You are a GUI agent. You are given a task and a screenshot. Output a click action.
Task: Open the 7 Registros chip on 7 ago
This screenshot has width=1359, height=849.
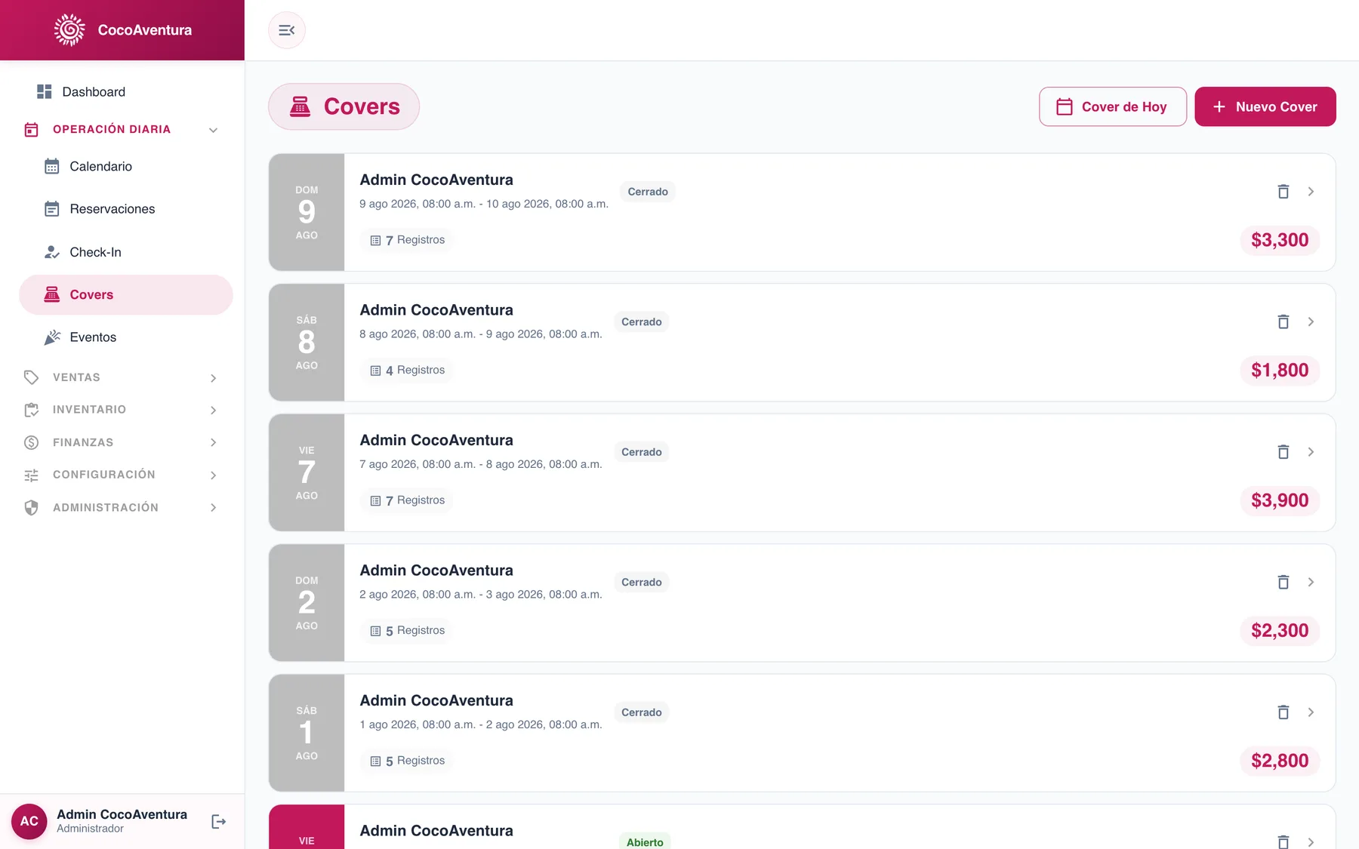pyautogui.click(x=408, y=500)
